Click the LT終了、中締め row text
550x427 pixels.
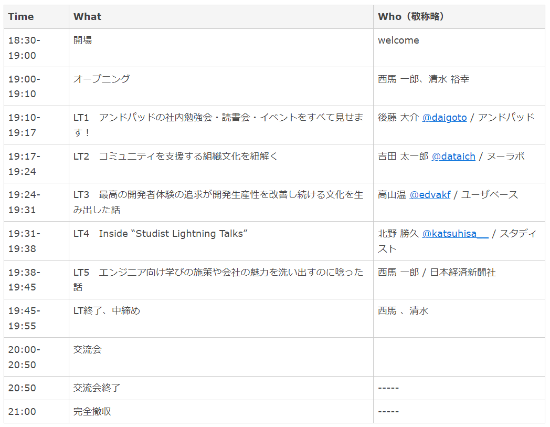pos(107,311)
